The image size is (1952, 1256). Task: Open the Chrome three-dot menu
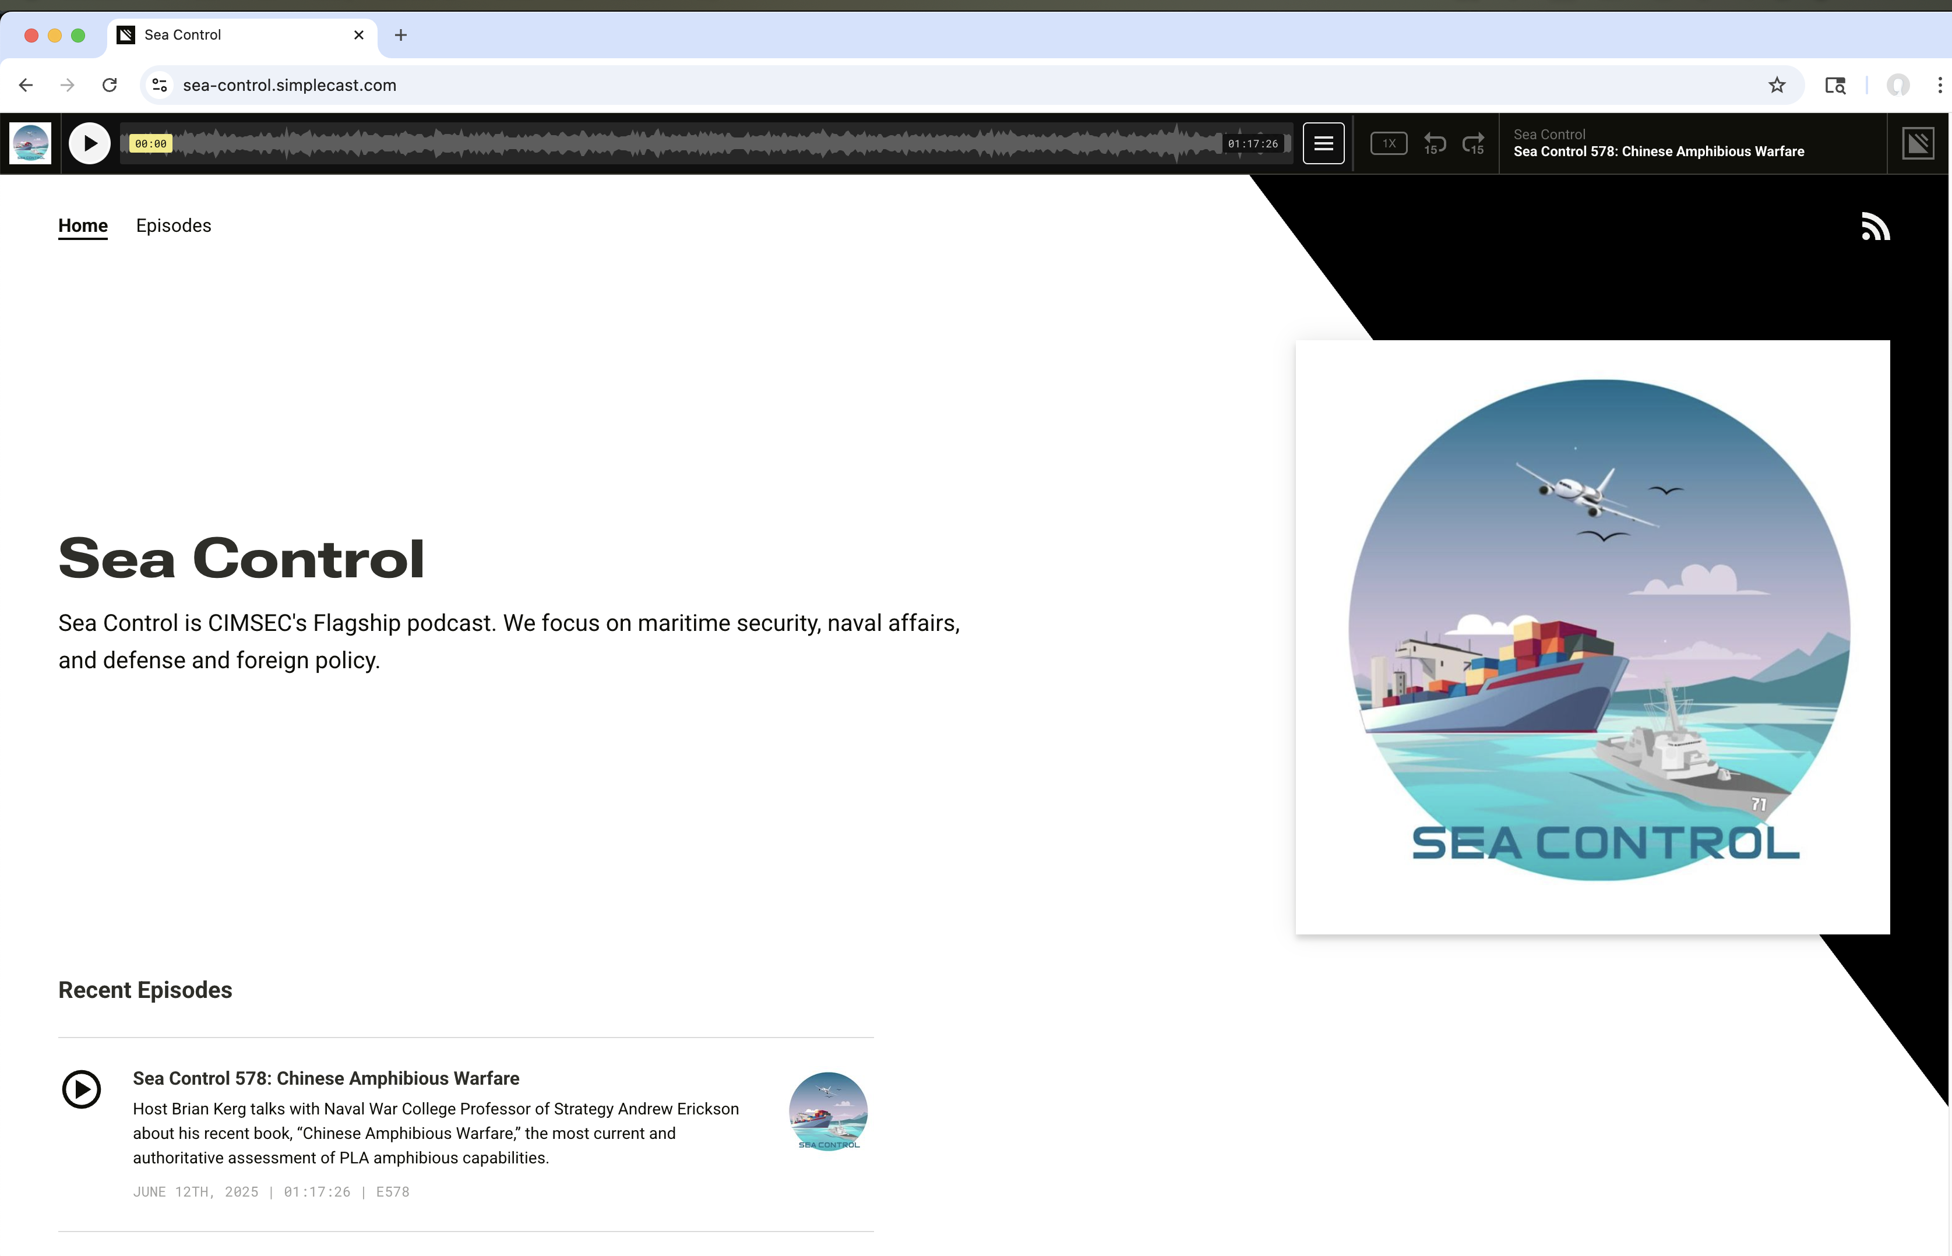(x=1939, y=85)
